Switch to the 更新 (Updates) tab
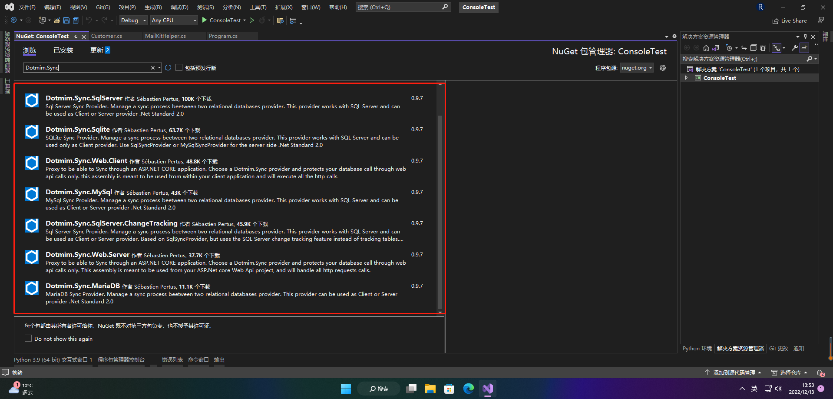This screenshot has height=399, width=833. tap(100, 50)
